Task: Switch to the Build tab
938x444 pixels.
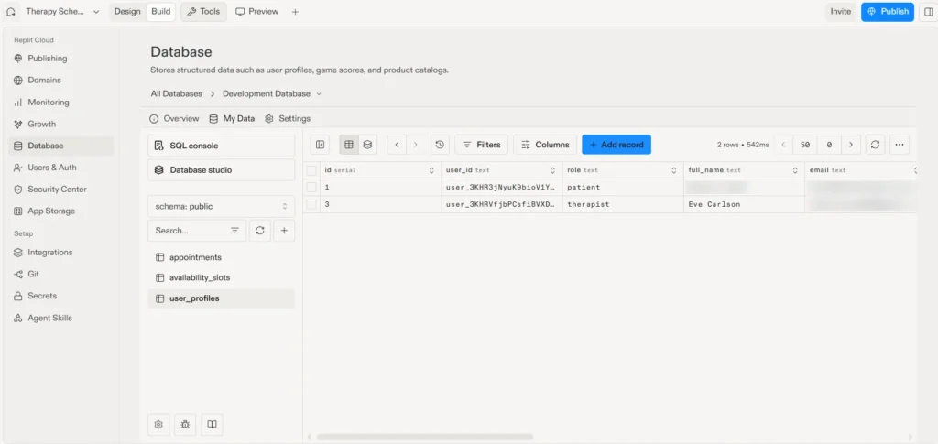Action: [161, 11]
